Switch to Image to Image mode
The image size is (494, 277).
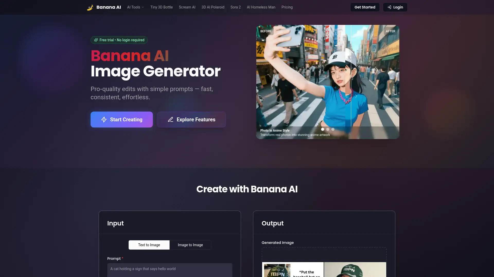pos(190,245)
